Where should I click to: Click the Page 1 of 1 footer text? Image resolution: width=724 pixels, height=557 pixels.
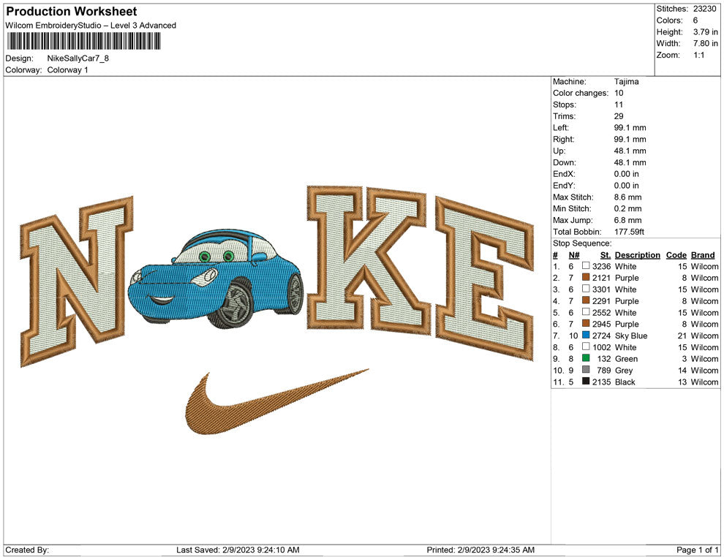(x=697, y=550)
